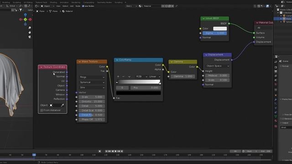Screen dimensions: 292x164
Task: Click the plus to add ColorRamp stop
Action: [x=118, y=77]
